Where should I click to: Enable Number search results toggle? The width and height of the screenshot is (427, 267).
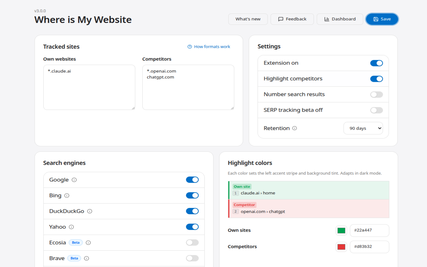(x=377, y=94)
